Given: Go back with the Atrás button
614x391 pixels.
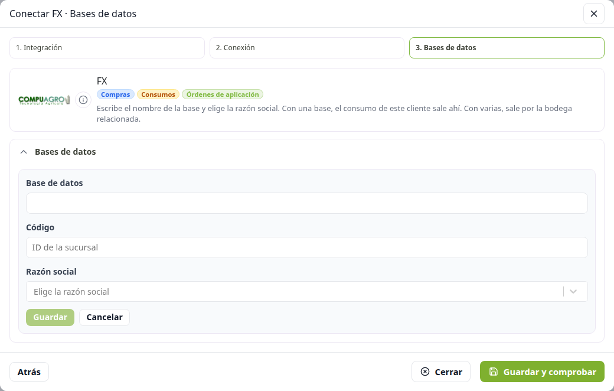Looking at the screenshot, I should [x=29, y=372].
